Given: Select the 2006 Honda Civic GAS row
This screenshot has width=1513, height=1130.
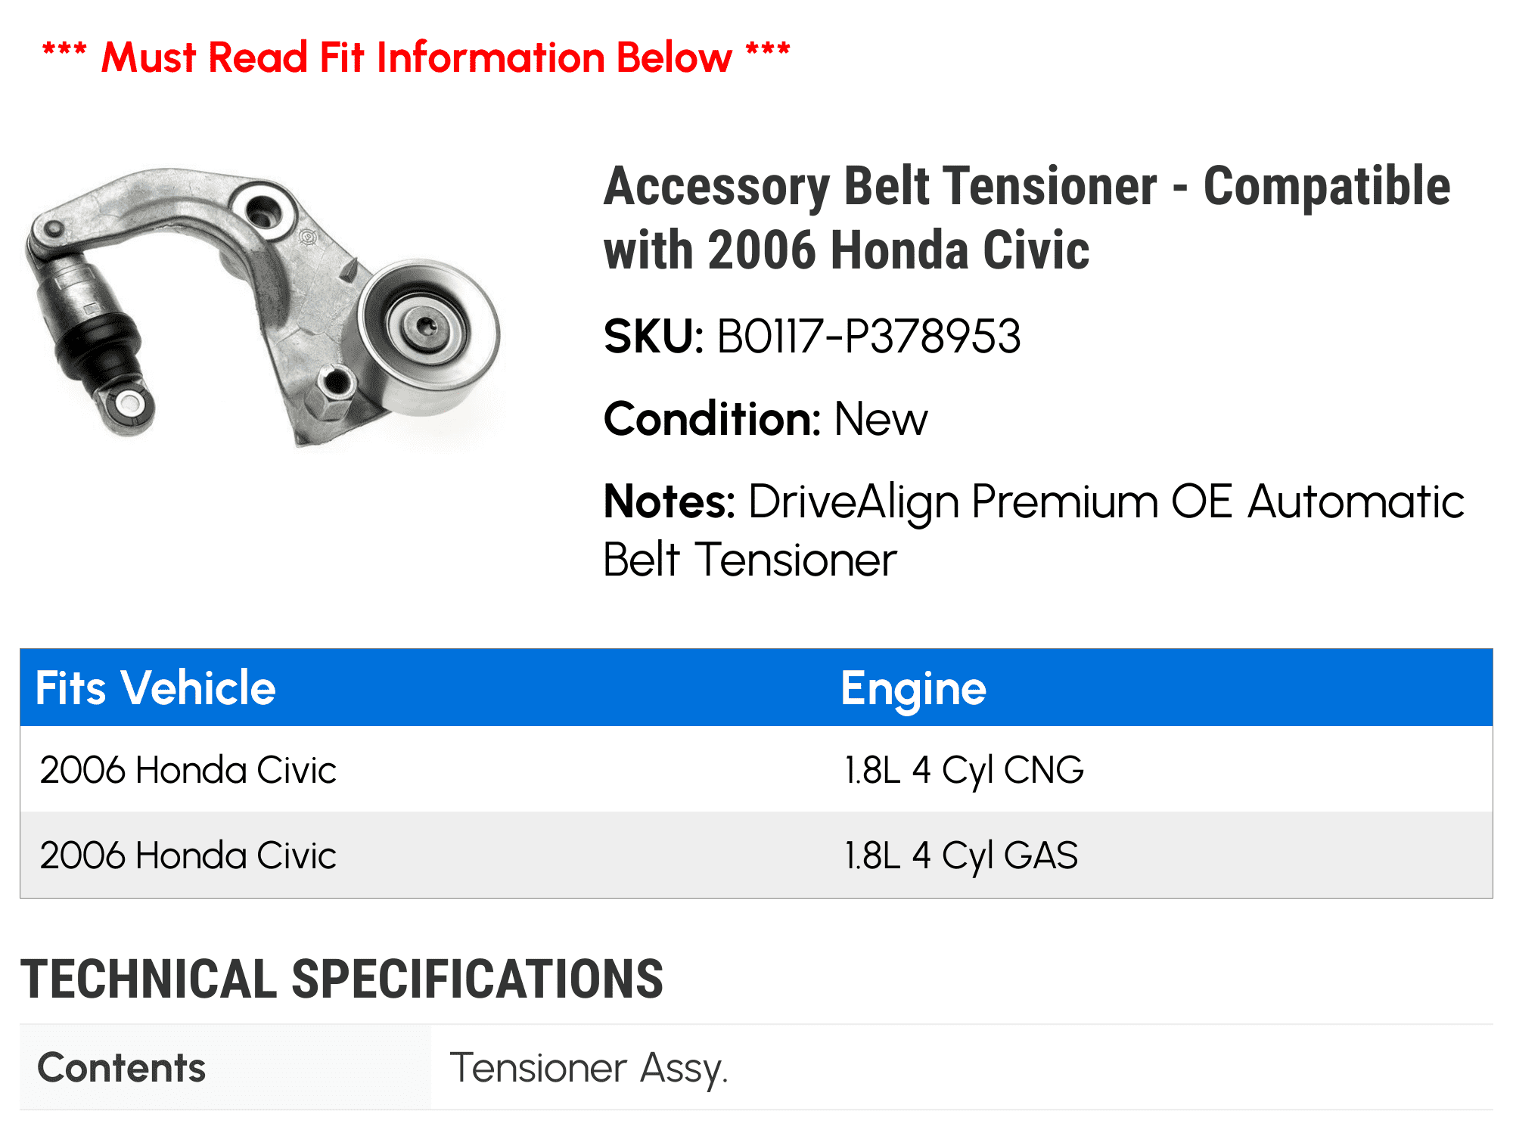Looking at the screenshot, I should [x=756, y=855].
